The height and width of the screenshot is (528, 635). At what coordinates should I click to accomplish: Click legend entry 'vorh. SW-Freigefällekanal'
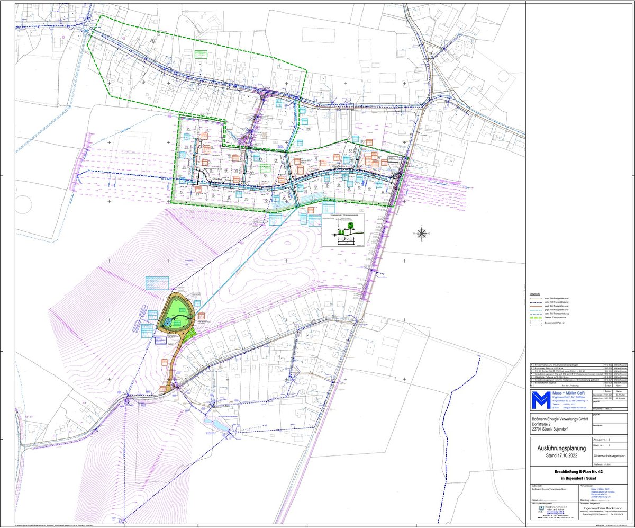pos(557,298)
